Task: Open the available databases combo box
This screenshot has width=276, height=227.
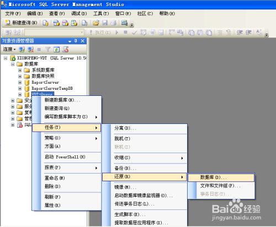Action: (x=54, y=33)
